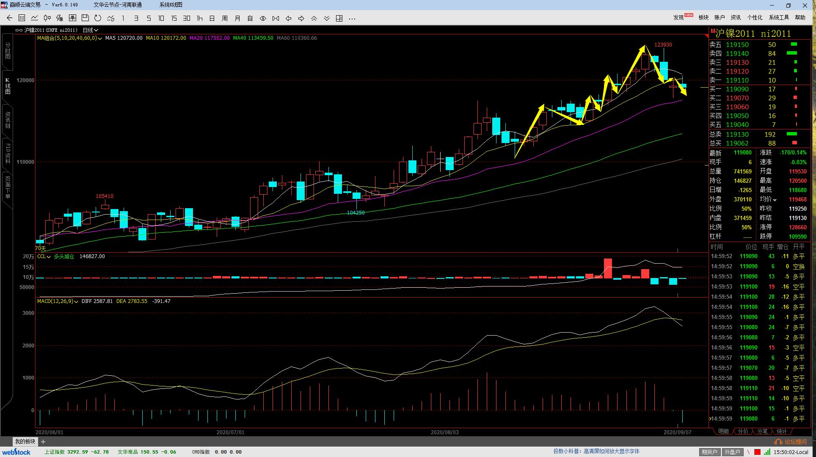Click the red status square indicator
The width and height of the screenshot is (816, 457).
757,452
